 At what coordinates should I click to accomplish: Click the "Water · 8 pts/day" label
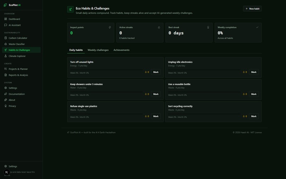pos(78,88)
